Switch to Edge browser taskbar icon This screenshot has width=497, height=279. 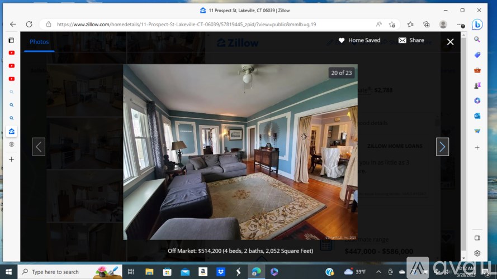point(256,272)
